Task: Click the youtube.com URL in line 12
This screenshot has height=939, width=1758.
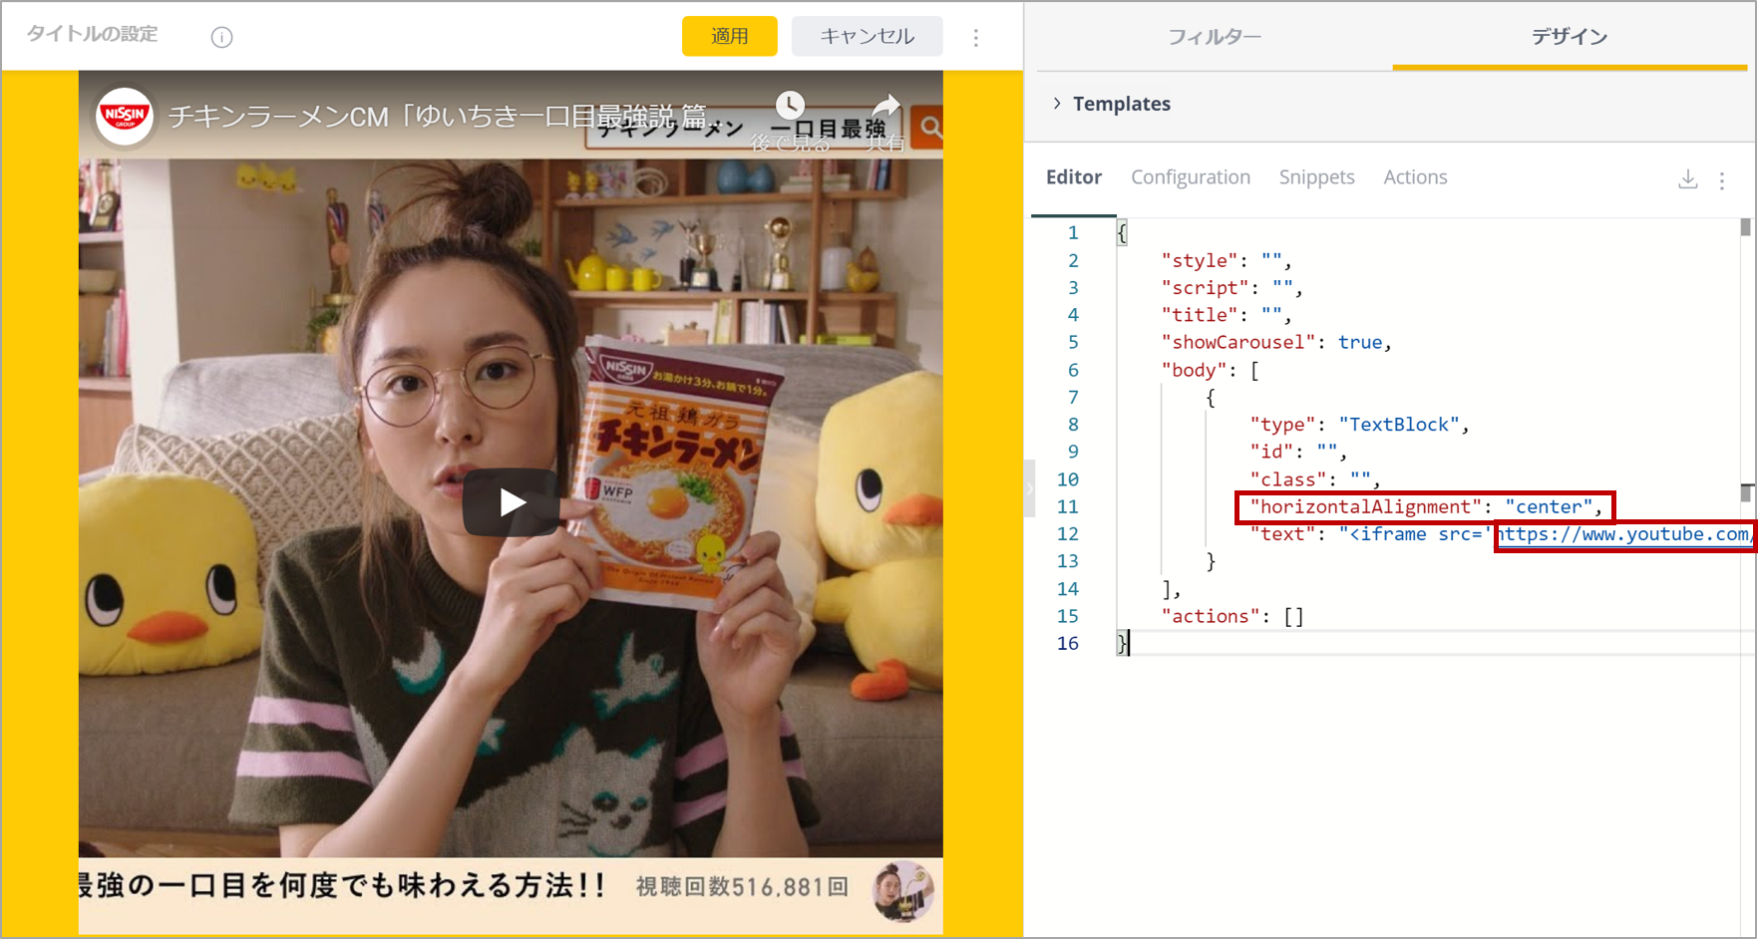Action: click(1624, 534)
